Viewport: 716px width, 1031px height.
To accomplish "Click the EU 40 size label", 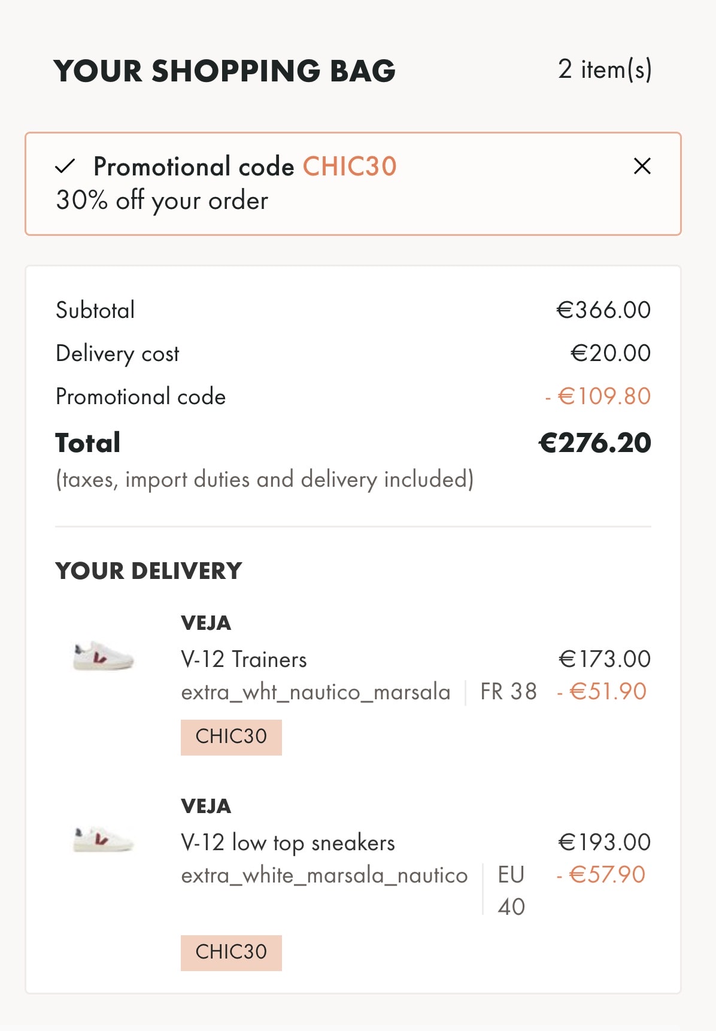I will pos(511,890).
